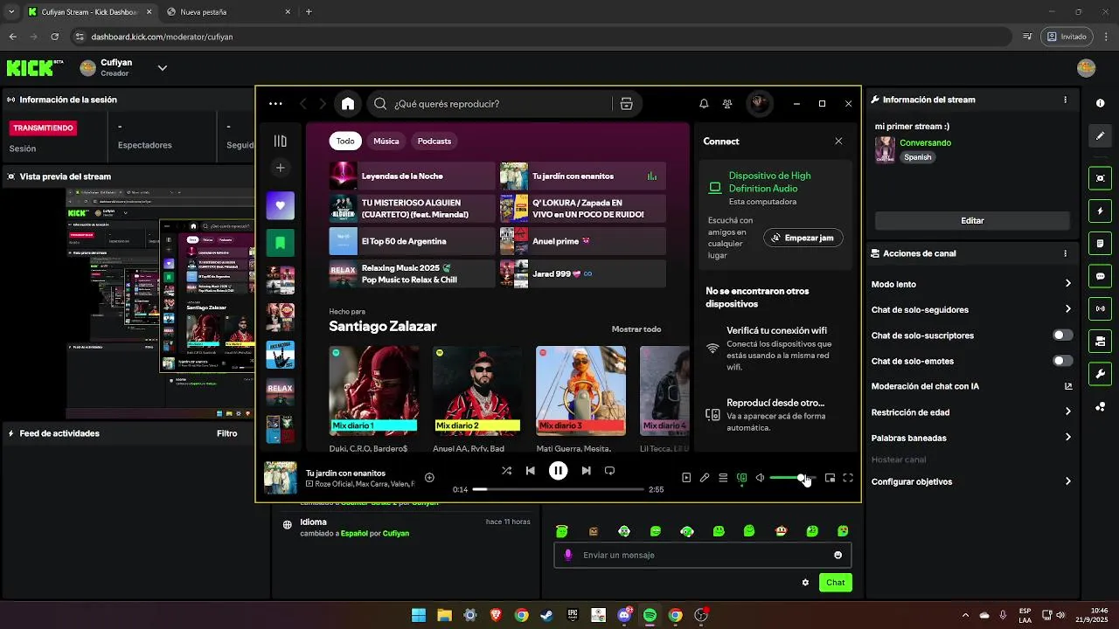This screenshot has height=629, width=1119.
Task: Expand Your Library in Spotify sidebar
Action: coord(280,141)
